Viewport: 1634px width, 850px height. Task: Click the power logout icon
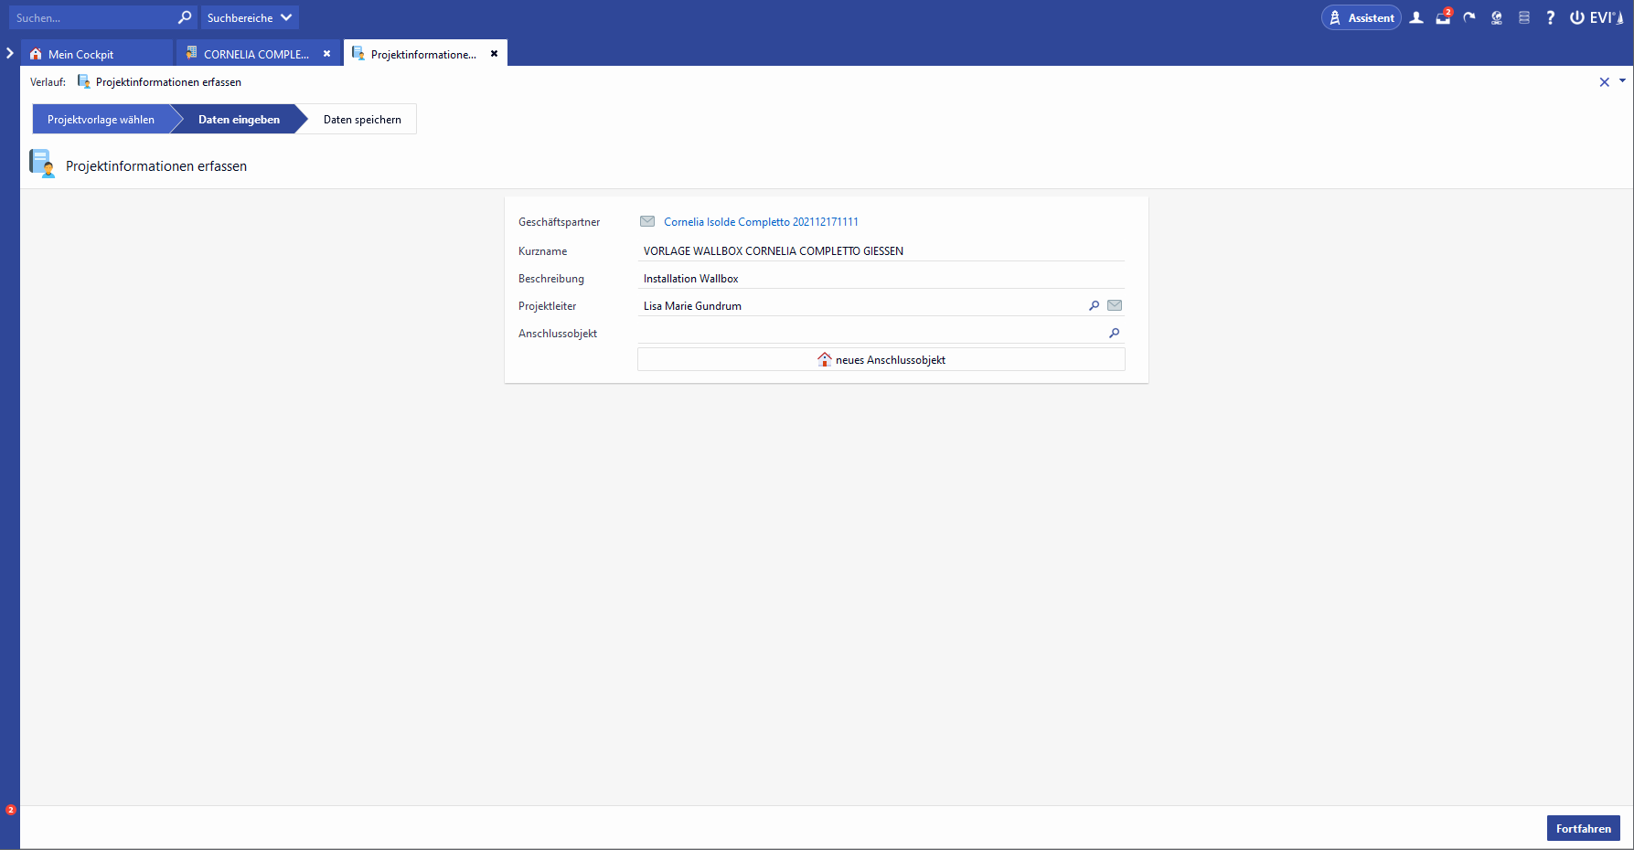point(1577,17)
